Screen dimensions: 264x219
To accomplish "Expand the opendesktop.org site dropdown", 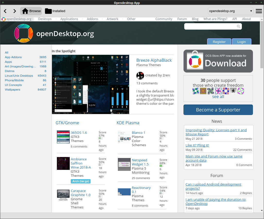I will [231, 11].
